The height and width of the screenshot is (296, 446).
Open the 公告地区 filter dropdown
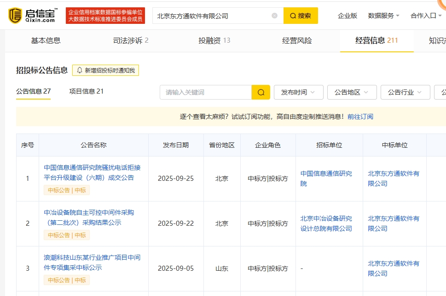352,92
